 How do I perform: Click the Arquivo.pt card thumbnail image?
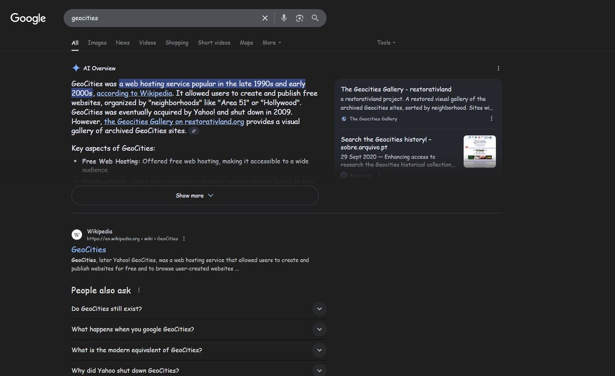click(480, 151)
